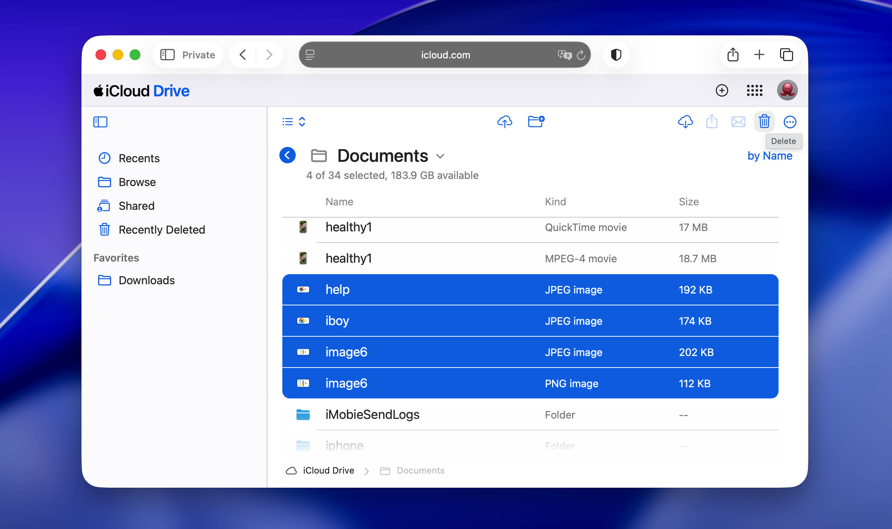Click the iboy JPEG image row
Image resolution: width=892 pixels, height=529 pixels.
click(530, 321)
